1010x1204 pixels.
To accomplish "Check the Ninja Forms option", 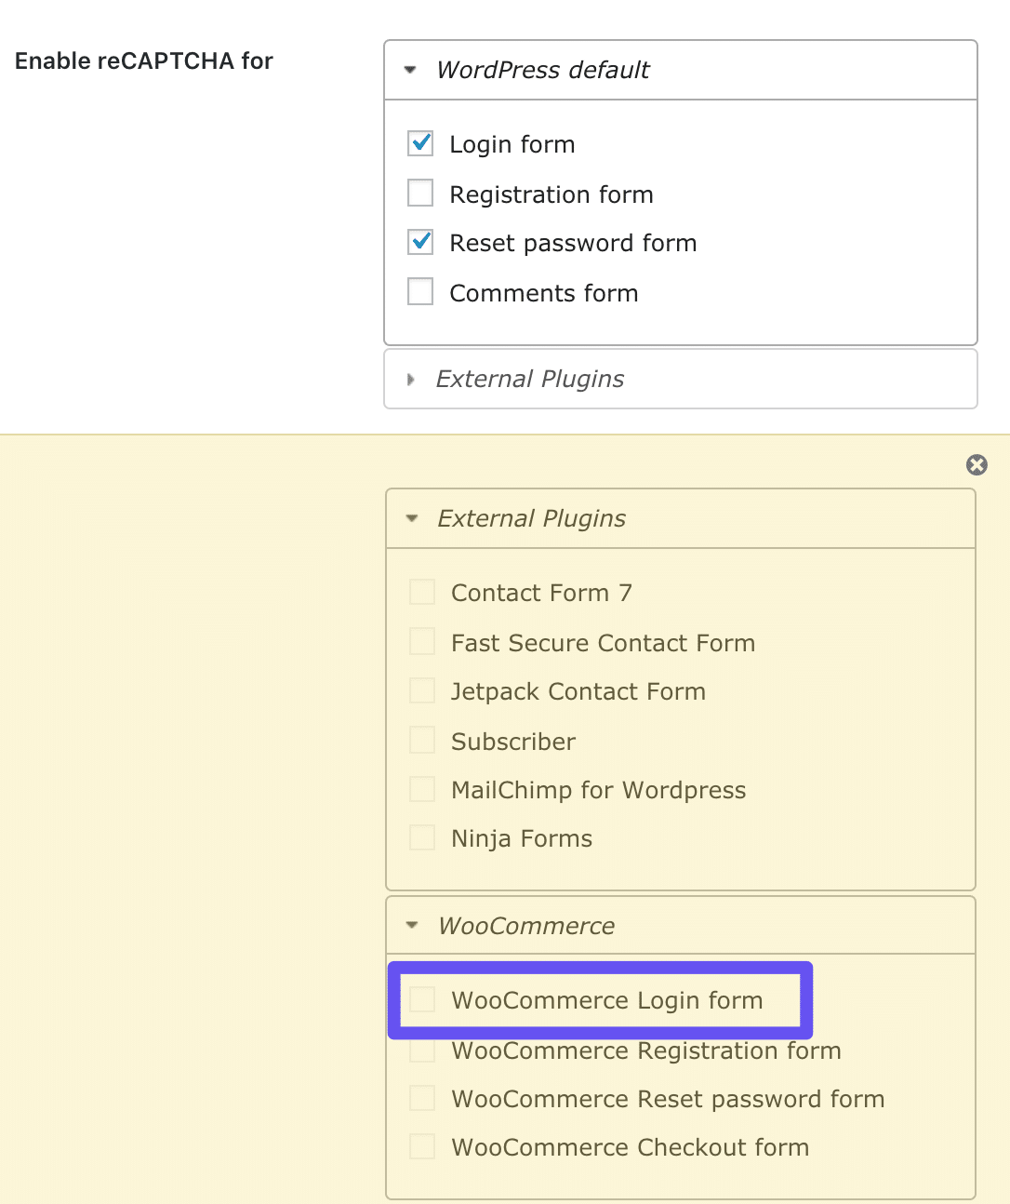I will pyautogui.click(x=421, y=836).
